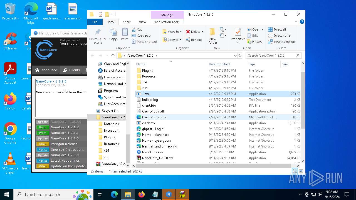The image size is (356, 200).
Task: Select the builder.log file
Action: (x=150, y=100)
